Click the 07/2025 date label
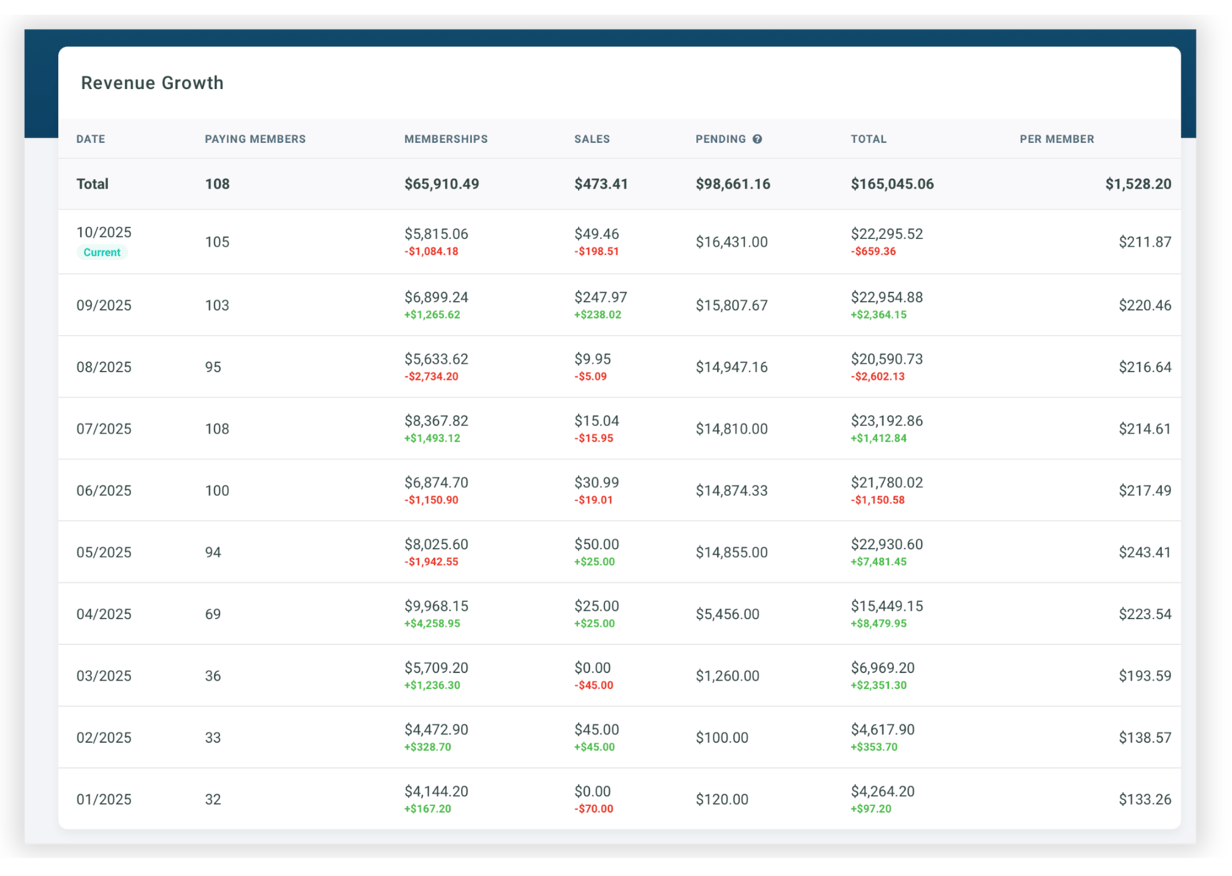Screen dimensions: 1232x876 103,428
